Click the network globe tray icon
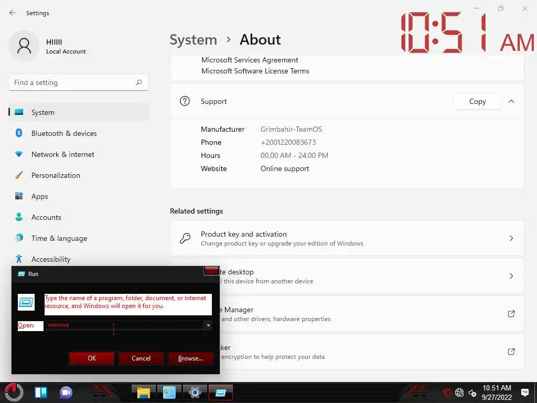The height and width of the screenshot is (403, 537). 459,393
